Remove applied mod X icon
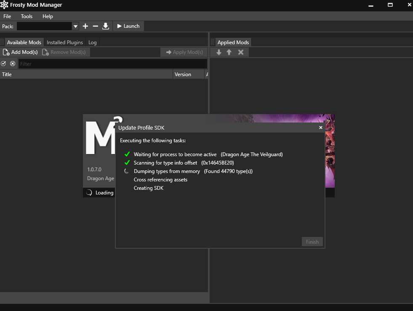 pos(240,52)
